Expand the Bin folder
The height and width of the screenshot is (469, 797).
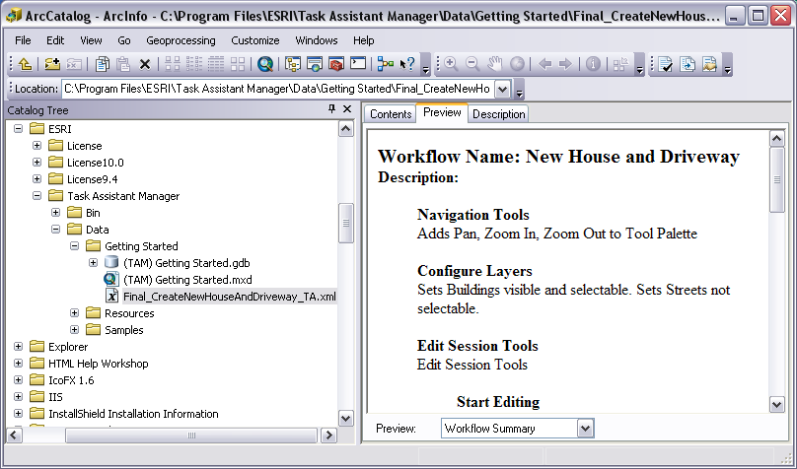56,213
